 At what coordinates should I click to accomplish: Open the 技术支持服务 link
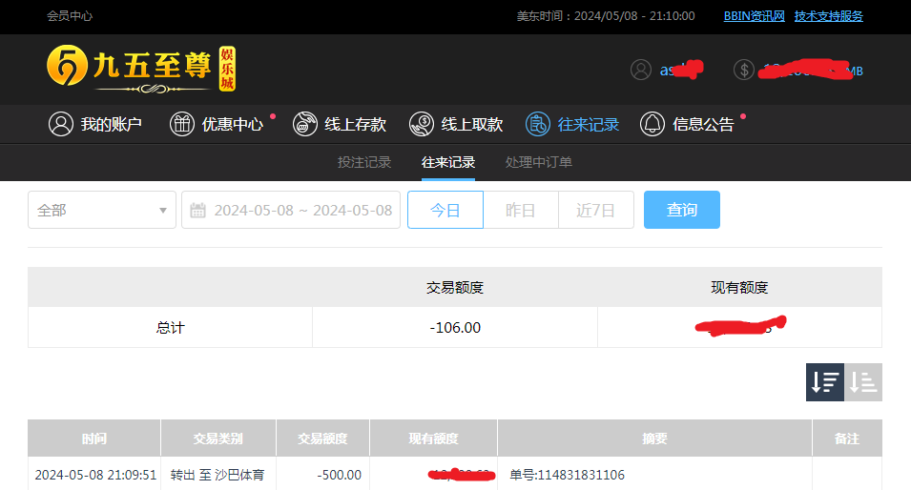(x=829, y=16)
